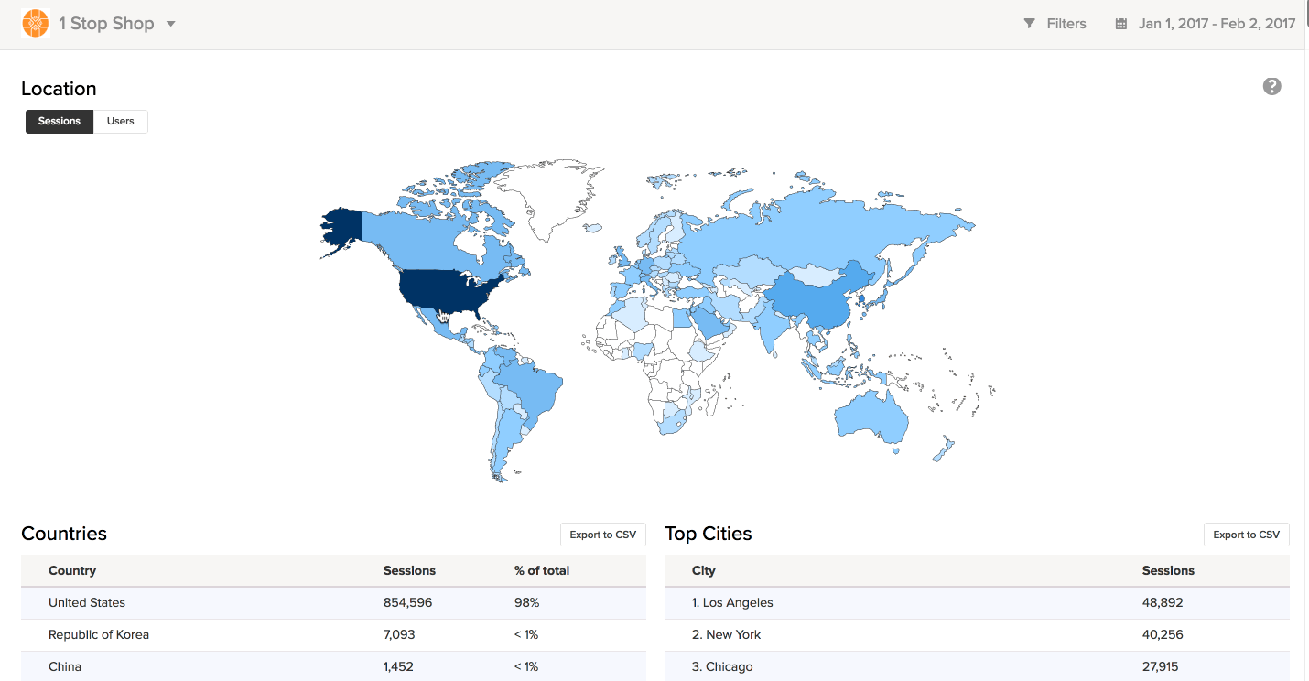Click the City column header
This screenshot has height=681, width=1309.
(x=704, y=571)
